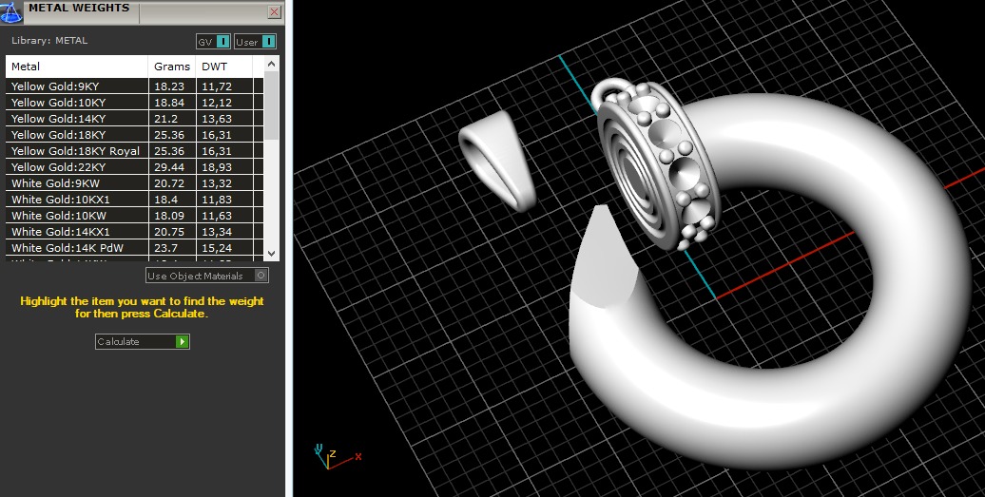Click the 20.75 grams value
985x497 pixels.
pyautogui.click(x=169, y=232)
